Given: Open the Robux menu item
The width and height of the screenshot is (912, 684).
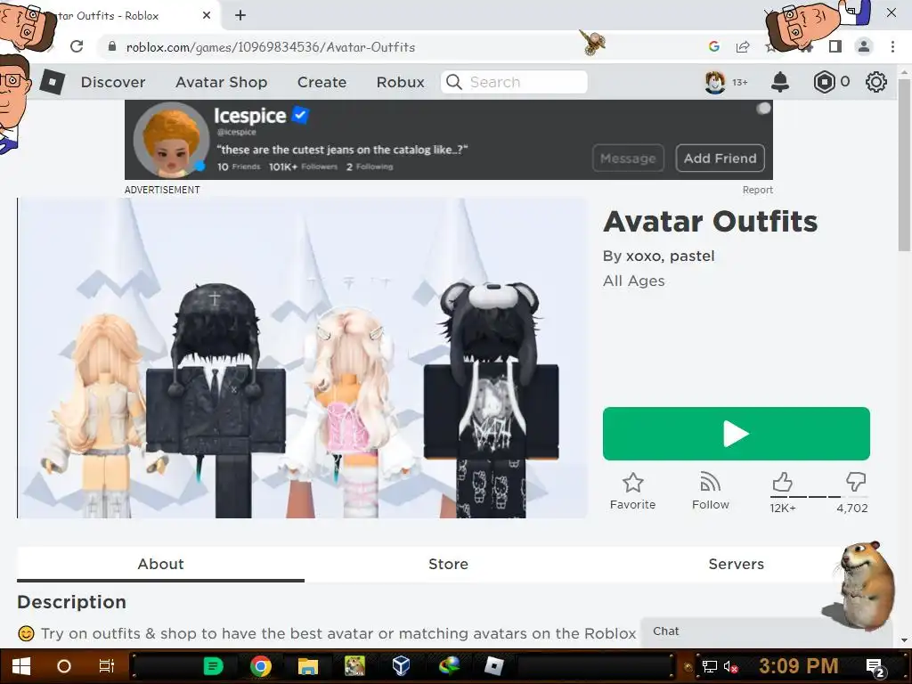Looking at the screenshot, I should pos(400,82).
